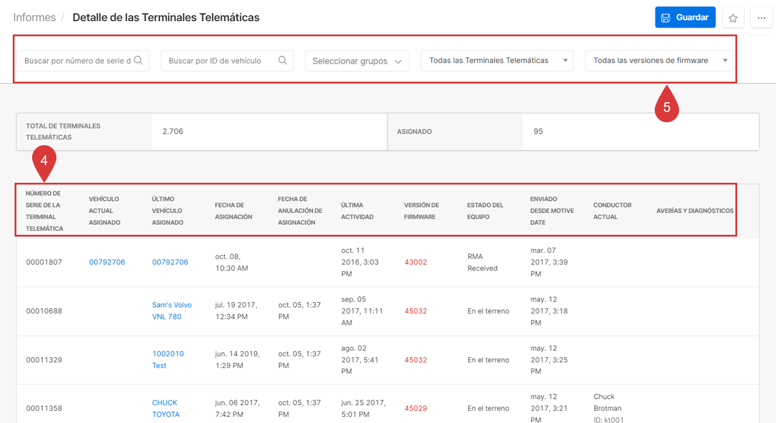This screenshot has height=423, width=776.
Task: Click Versión de firmware column header
Action: point(421,211)
